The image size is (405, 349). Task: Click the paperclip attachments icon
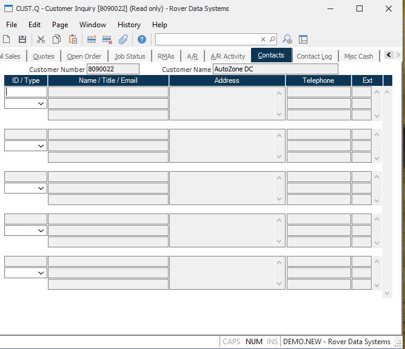click(123, 39)
